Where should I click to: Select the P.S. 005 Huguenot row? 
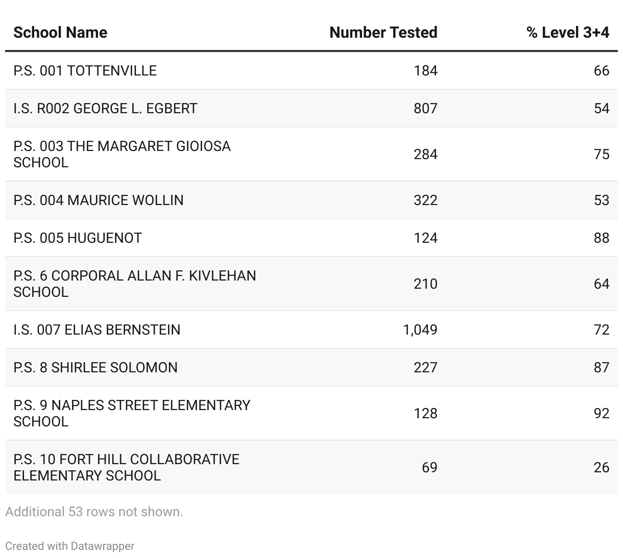[x=78, y=238]
